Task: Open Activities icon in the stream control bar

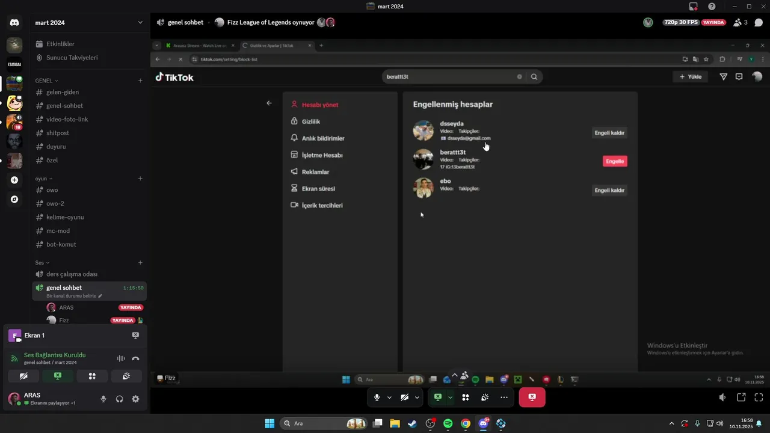Action: pyautogui.click(x=465, y=398)
